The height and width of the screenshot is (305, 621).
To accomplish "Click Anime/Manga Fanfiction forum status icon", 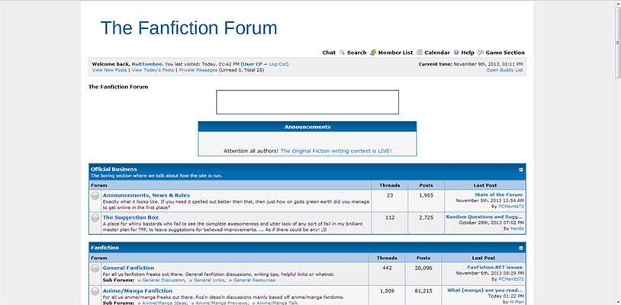I will coord(95,291).
